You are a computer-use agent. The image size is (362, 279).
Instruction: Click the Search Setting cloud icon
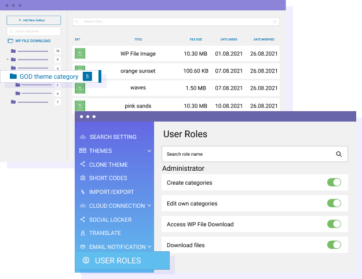[x=83, y=137]
